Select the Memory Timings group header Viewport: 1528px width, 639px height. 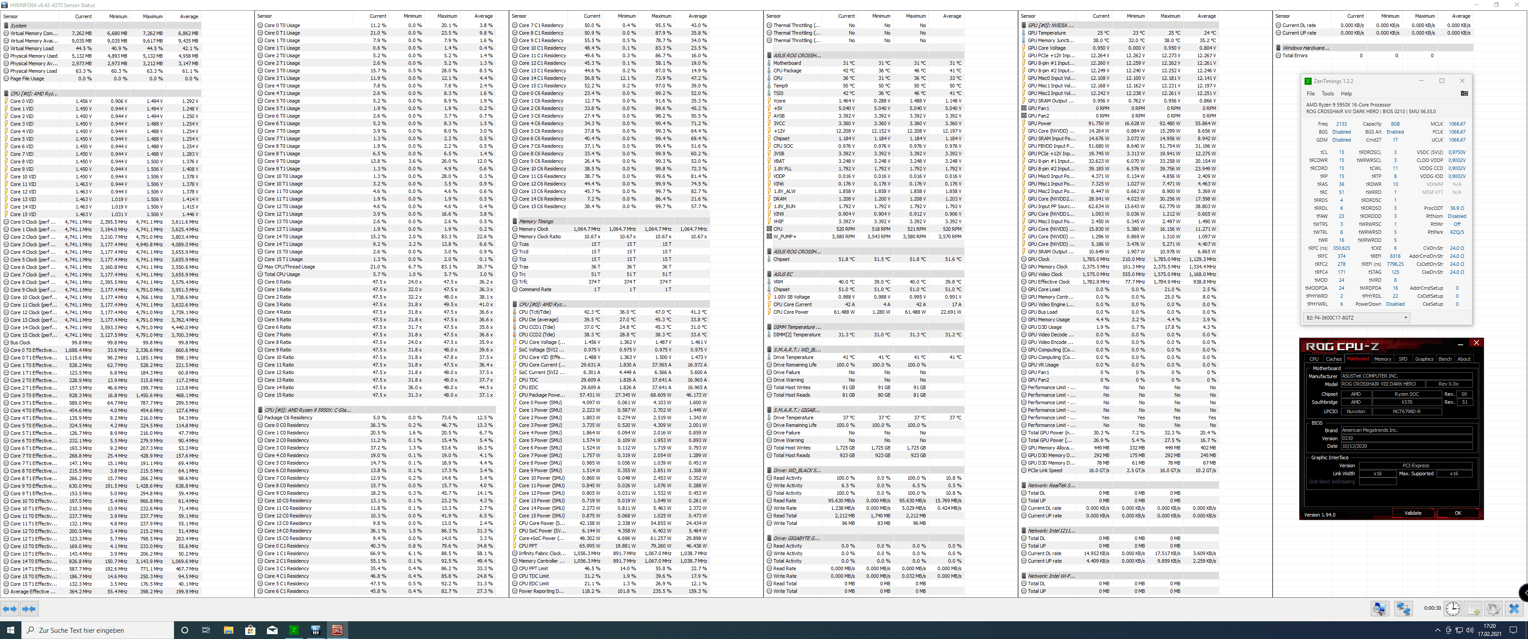[x=610, y=222]
